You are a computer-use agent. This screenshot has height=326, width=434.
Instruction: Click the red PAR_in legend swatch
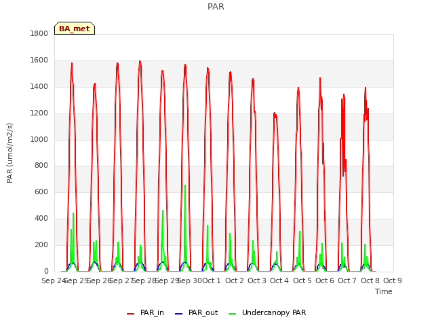tap(130, 314)
